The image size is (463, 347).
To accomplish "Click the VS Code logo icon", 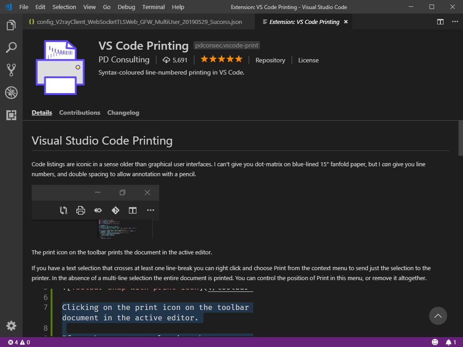I will coord(8,7).
